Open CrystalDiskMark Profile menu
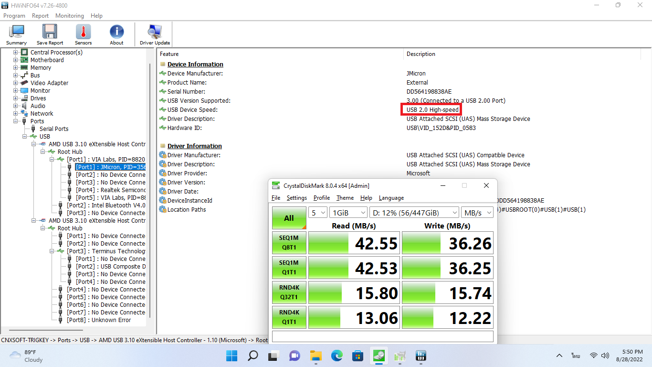 pyautogui.click(x=322, y=198)
